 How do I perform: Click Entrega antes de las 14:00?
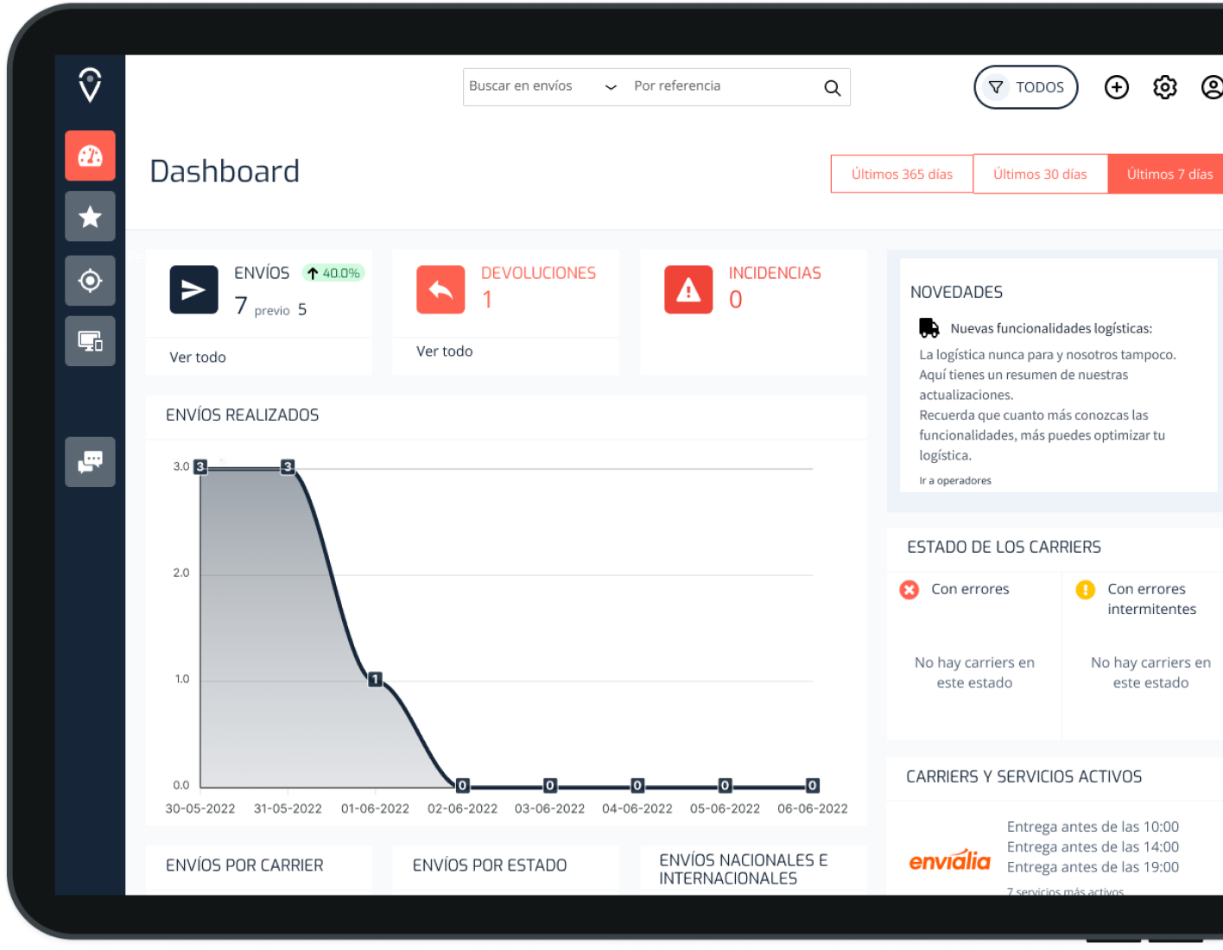[1093, 847]
